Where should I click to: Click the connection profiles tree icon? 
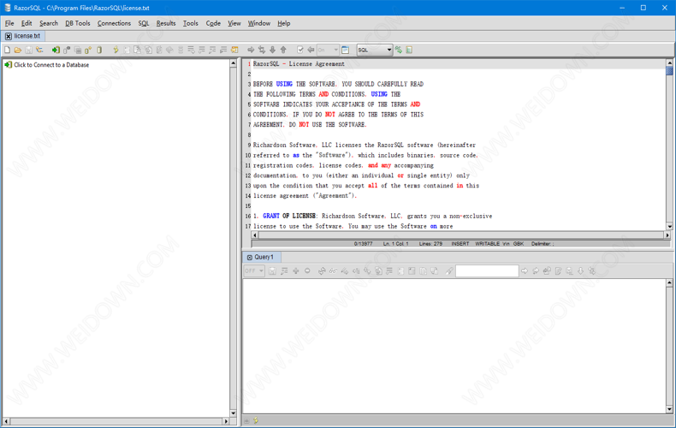point(39,50)
